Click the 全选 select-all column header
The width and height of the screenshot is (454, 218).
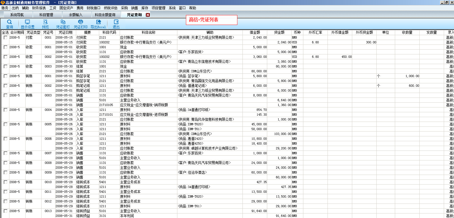(5, 32)
